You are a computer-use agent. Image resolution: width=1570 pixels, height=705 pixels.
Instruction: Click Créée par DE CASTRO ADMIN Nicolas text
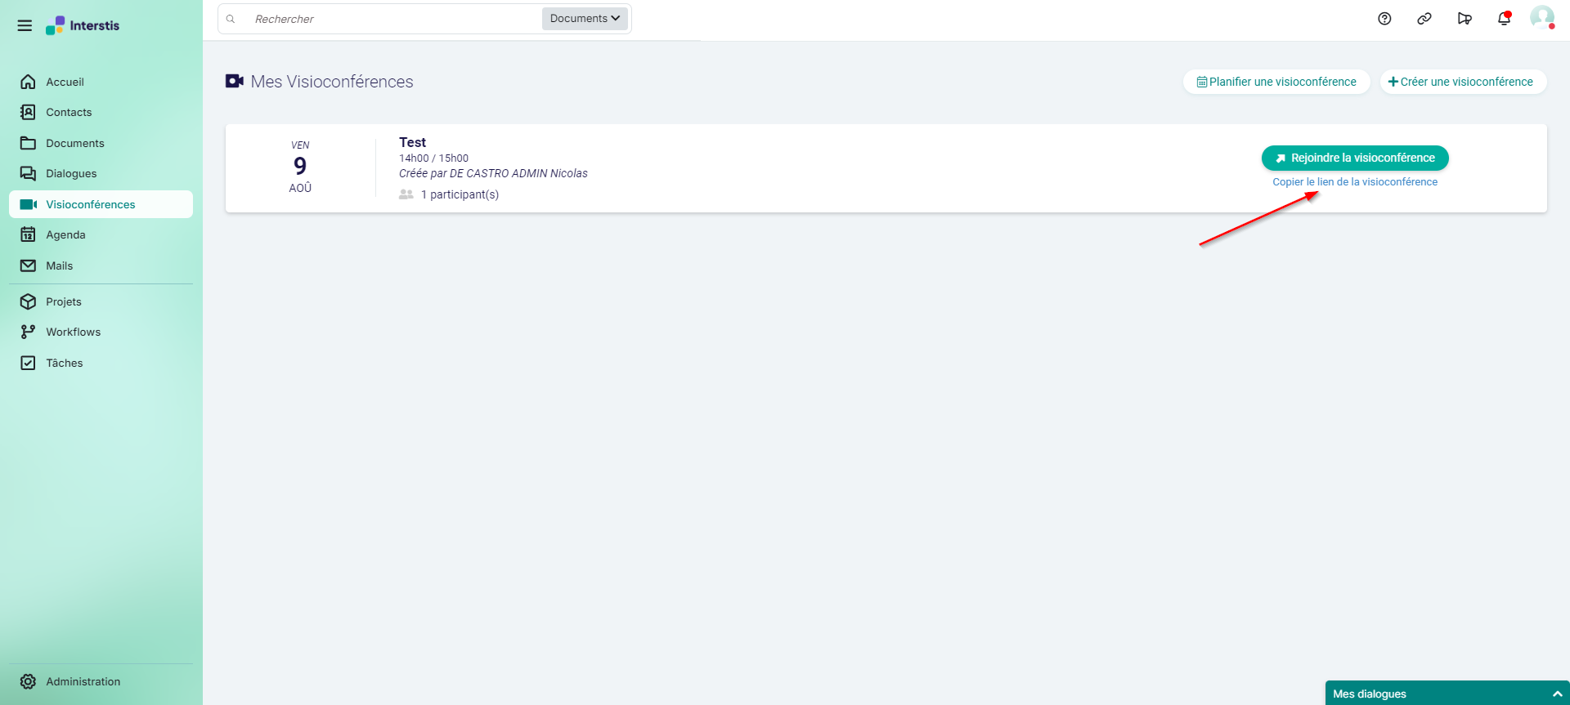click(x=493, y=173)
